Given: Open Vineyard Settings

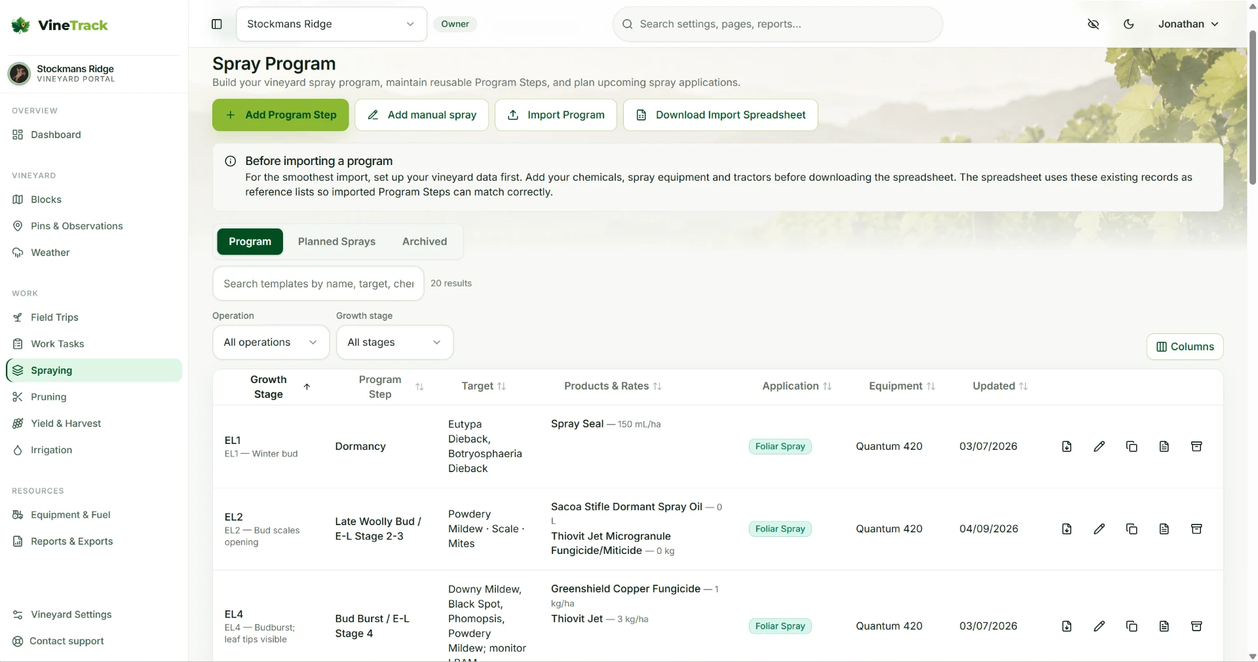Looking at the screenshot, I should pyautogui.click(x=94, y=615).
